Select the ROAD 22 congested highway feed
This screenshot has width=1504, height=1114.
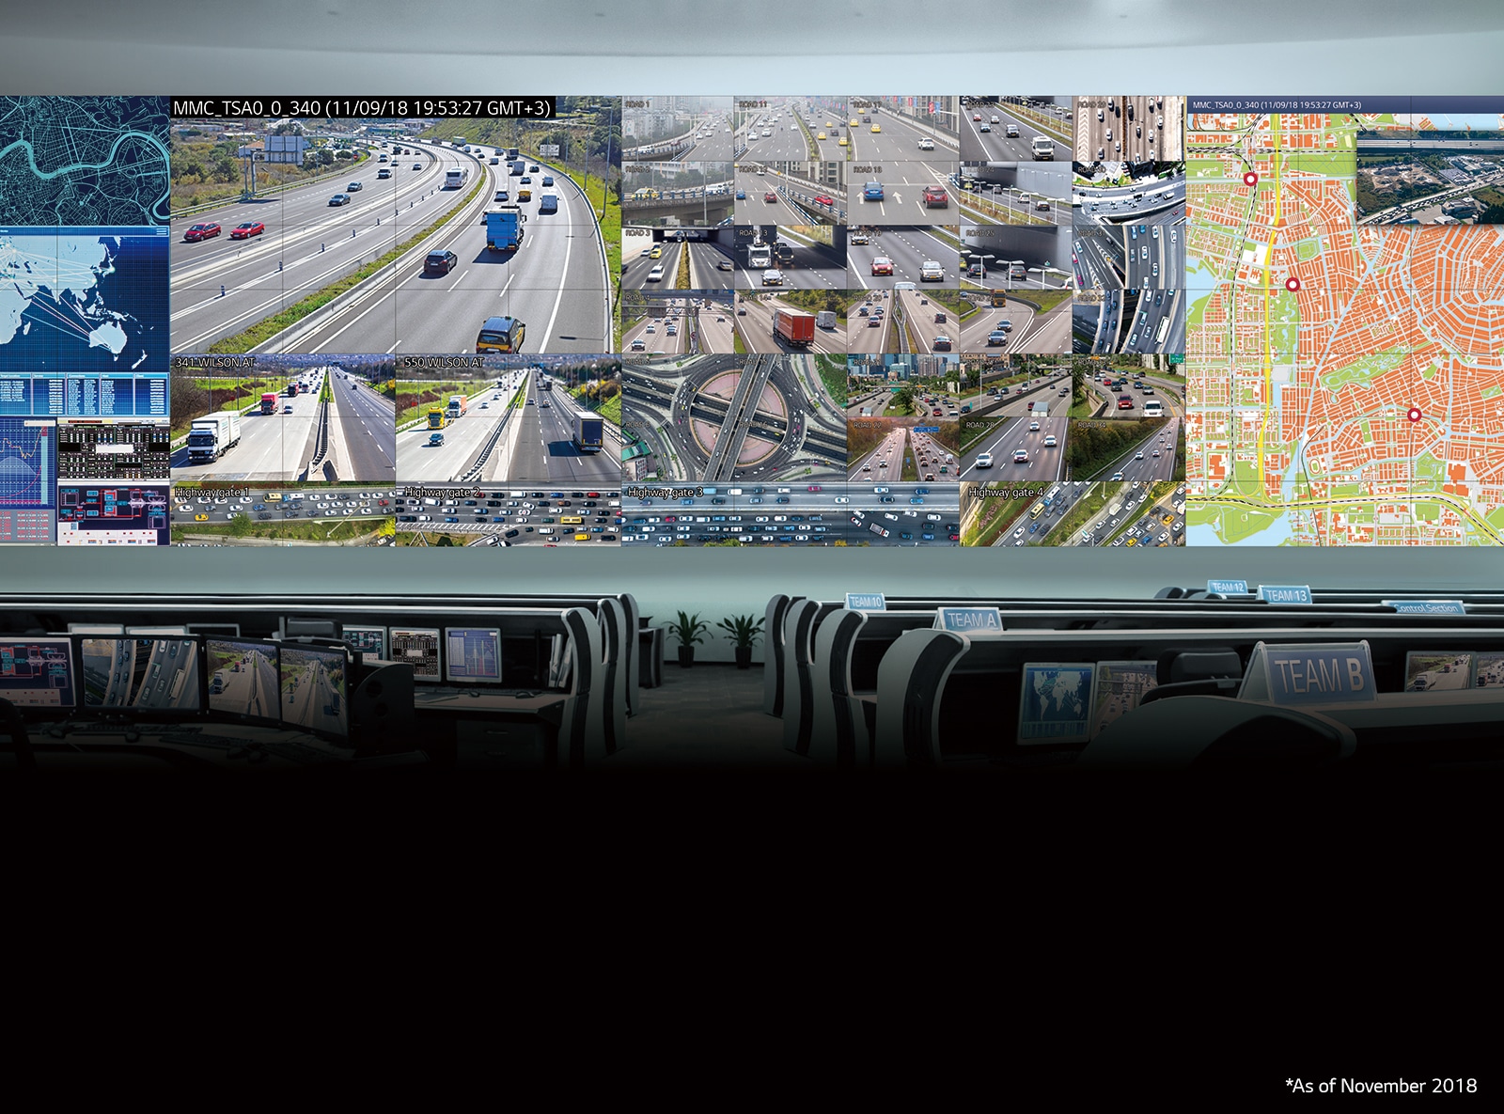[906, 451]
